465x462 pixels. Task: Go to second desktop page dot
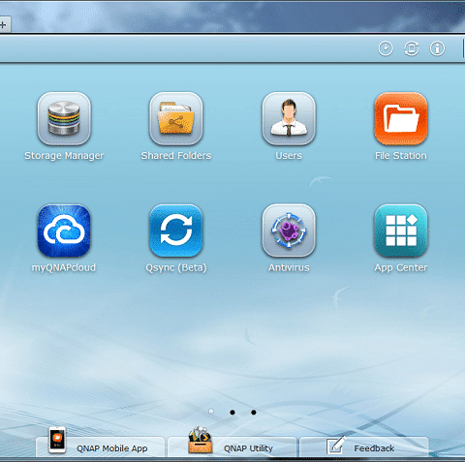[x=232, y=413]
